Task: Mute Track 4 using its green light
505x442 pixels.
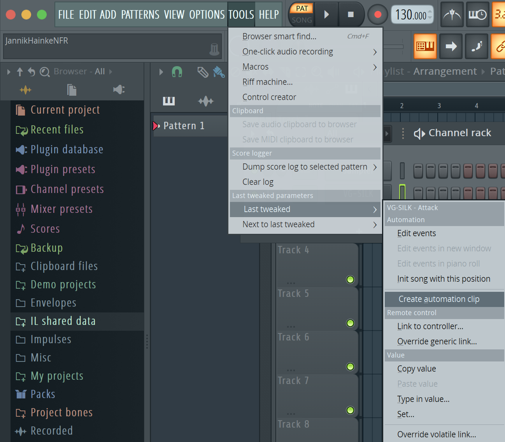Action: tap(350, 279)
